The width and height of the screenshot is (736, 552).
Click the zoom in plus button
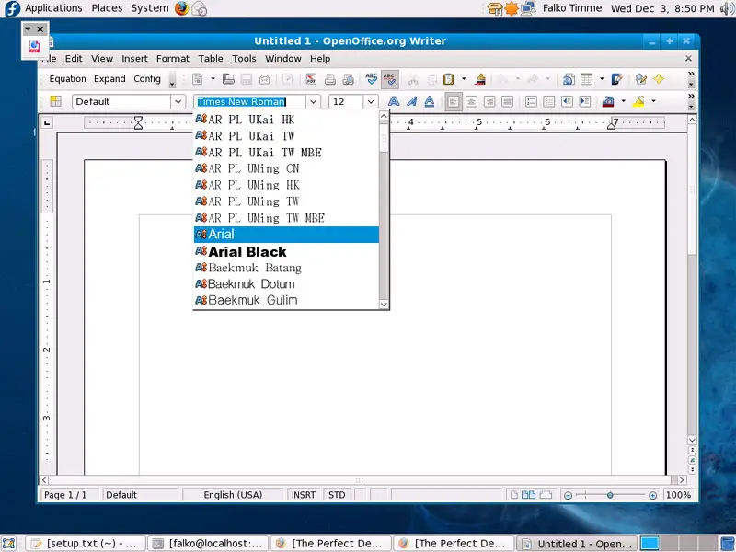[x=652, y=495]
